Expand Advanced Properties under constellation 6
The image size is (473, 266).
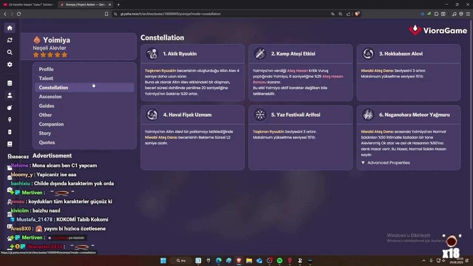click(x=385, y=163)
